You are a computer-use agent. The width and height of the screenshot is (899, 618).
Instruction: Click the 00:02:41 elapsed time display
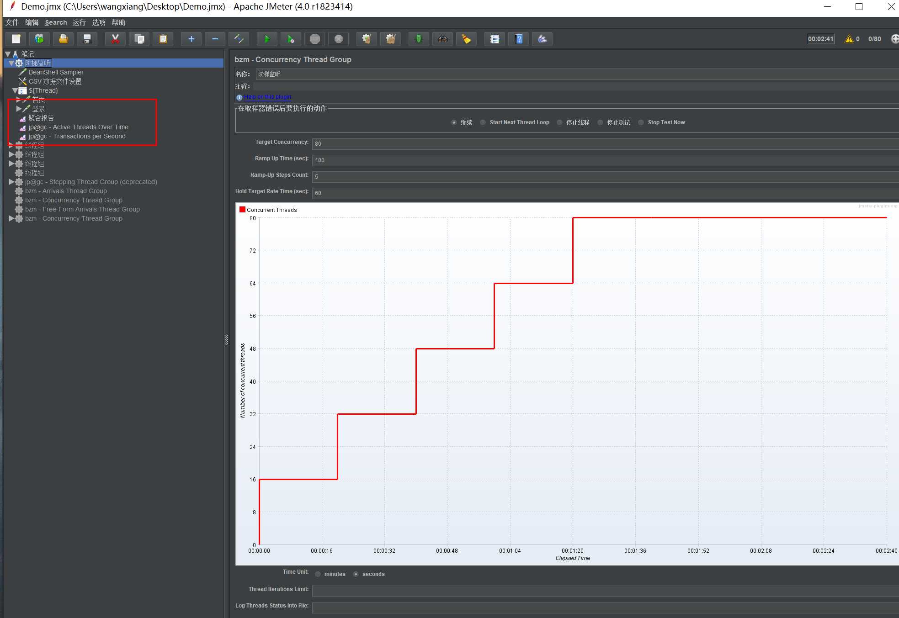pos(820,39)
